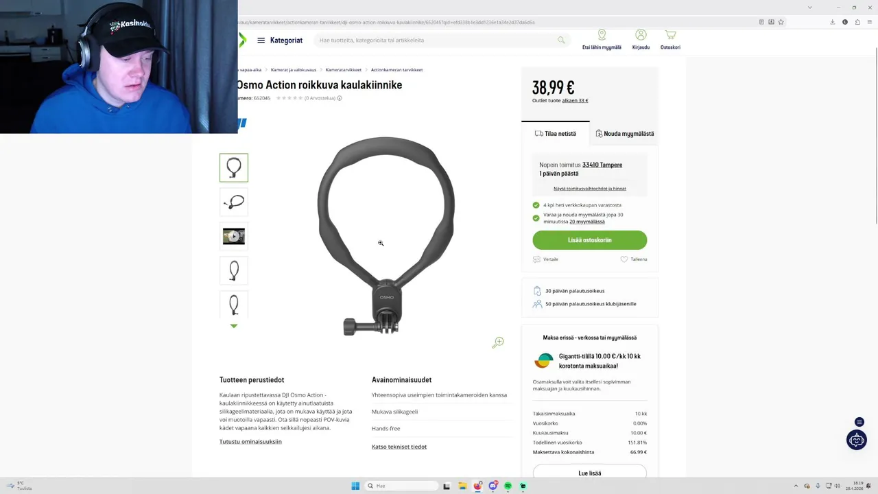Select fifth product thumbnail image
878x494 pixels.
pyautogui.click(x=234, y=305)
